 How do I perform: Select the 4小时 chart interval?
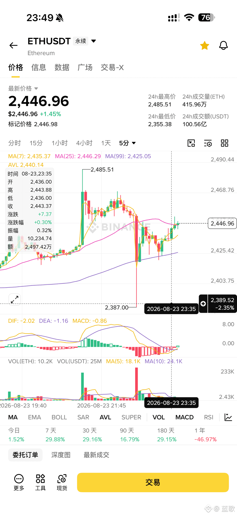(x=84, y=143)
